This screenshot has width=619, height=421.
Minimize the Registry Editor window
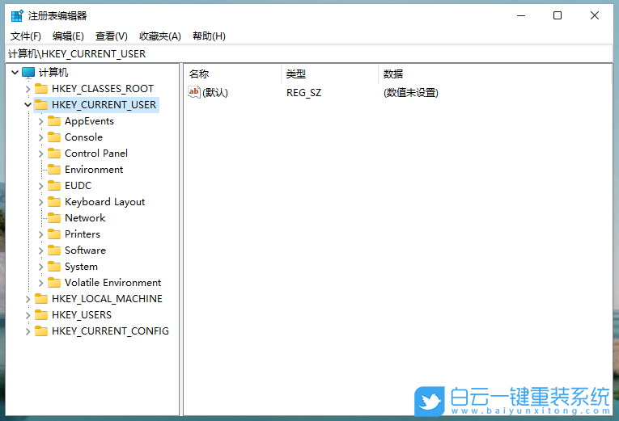point(521,16)
